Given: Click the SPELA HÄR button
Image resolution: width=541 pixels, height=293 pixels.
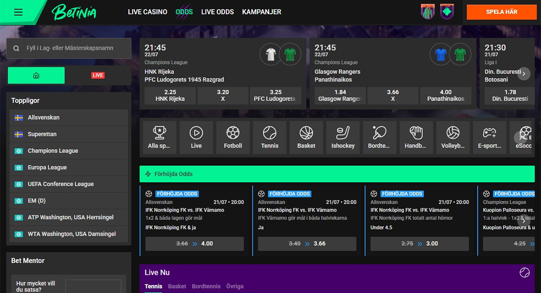Looking at the screenshot, I should click(x=502, y=12).
